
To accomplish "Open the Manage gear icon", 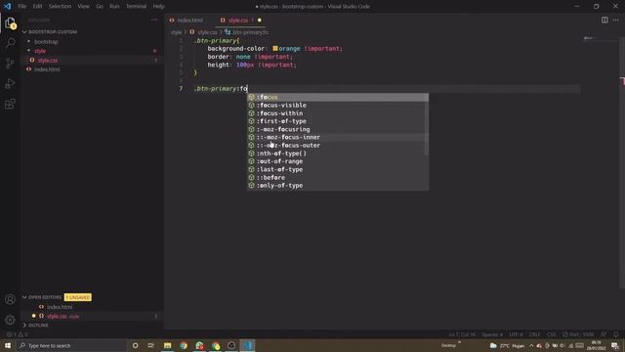I will coord(10,320).
